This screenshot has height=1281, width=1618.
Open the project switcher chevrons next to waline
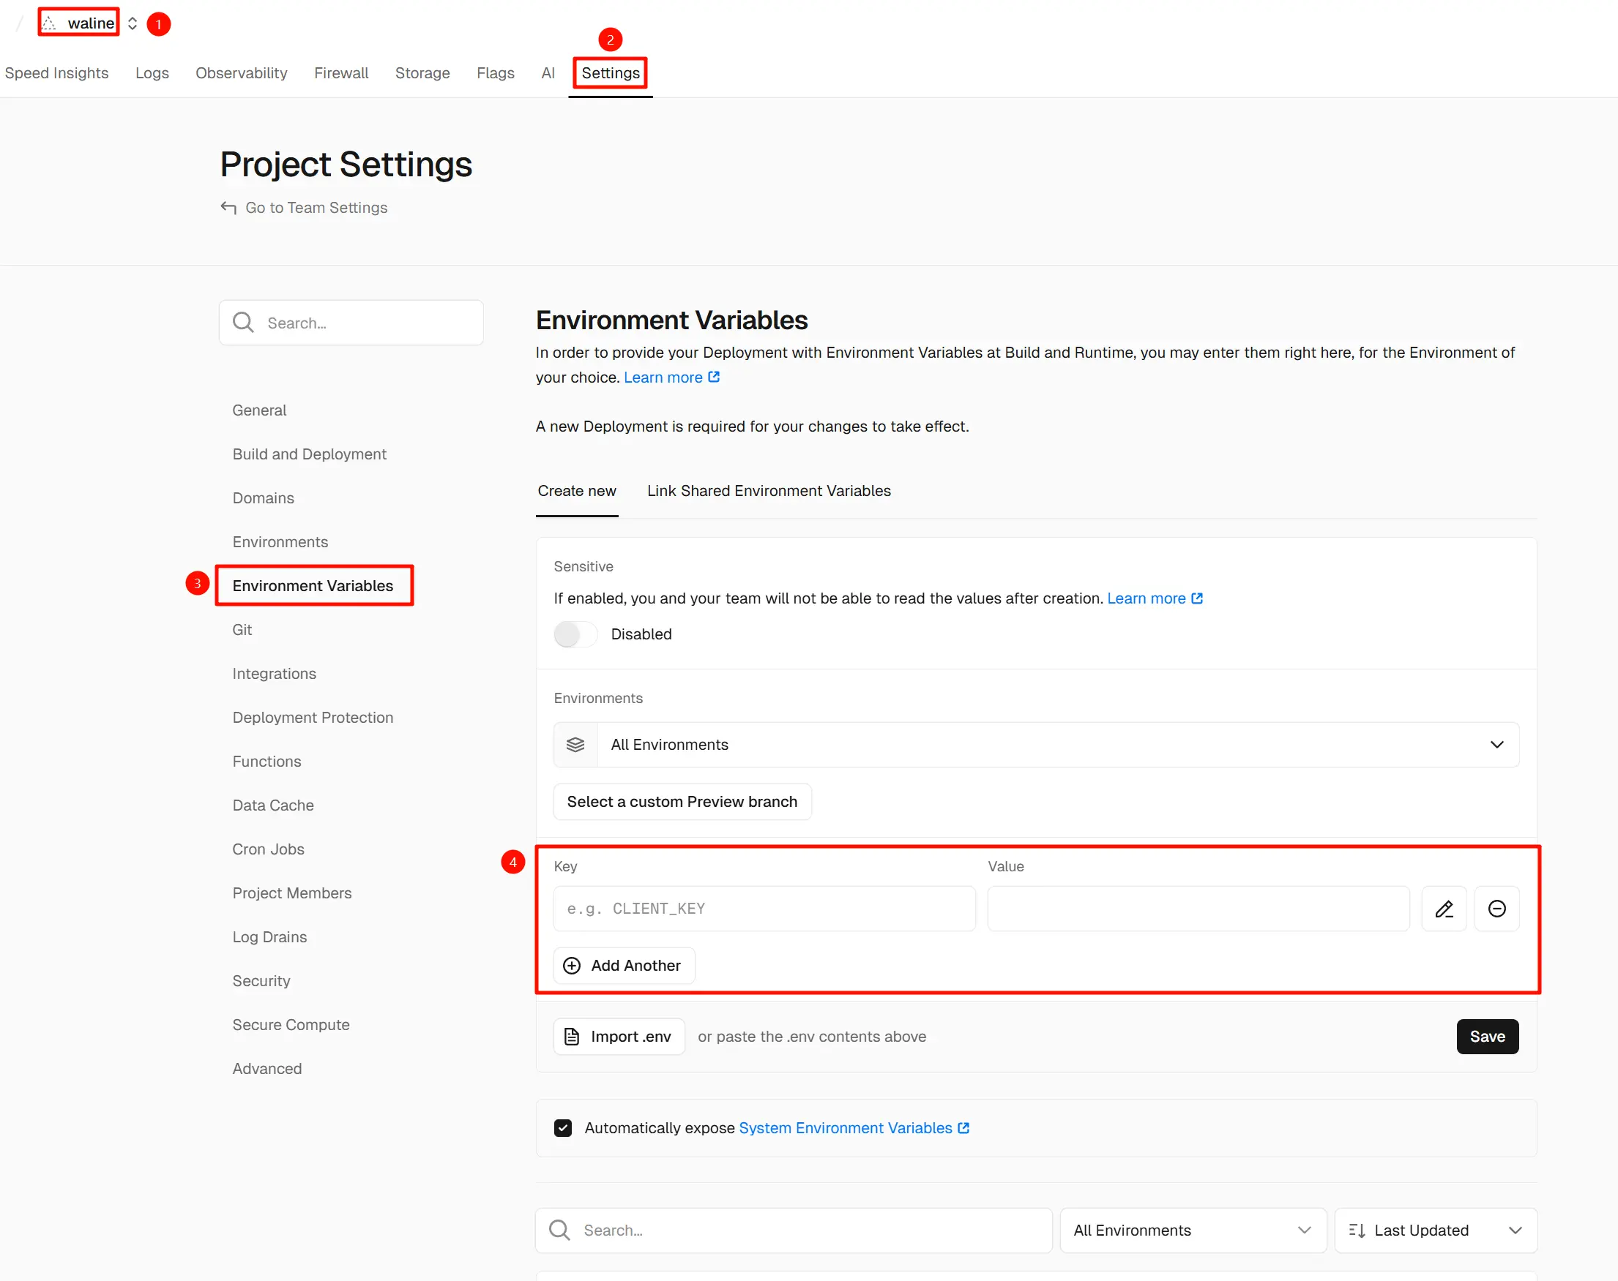132,23
